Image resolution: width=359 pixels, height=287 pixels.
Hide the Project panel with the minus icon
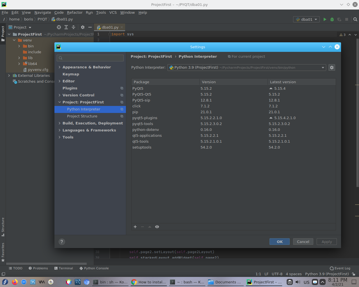[90, 27]
